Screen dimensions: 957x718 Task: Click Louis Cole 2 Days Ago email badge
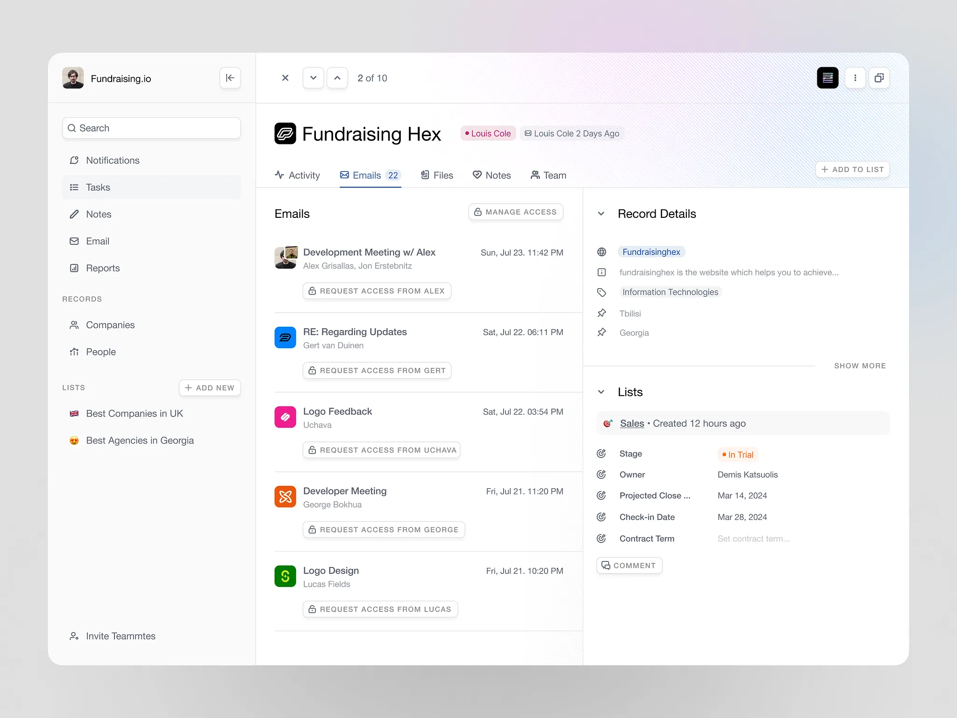coord(572,133)
